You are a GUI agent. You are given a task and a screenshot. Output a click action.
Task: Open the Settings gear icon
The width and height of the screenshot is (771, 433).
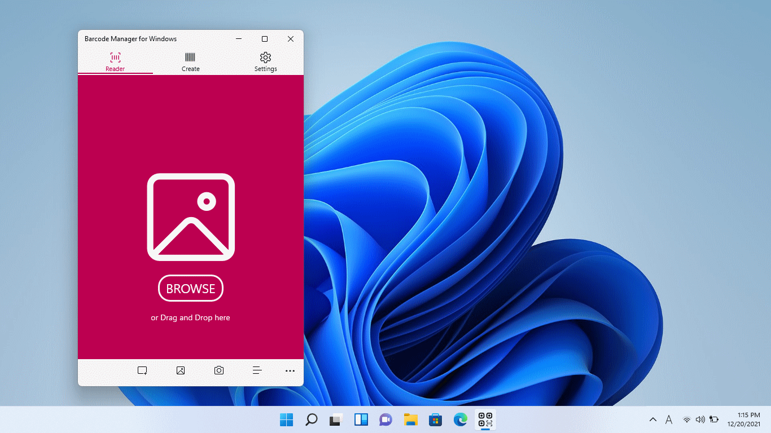265,58
